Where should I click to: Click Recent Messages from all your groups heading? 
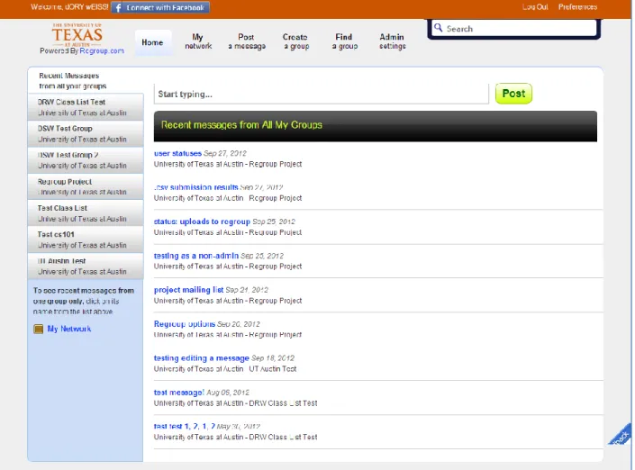[72, 80]
